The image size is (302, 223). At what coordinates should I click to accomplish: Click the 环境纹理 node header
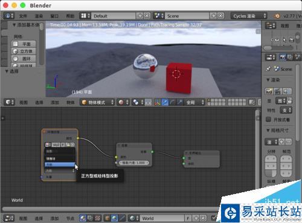coord(60,132)
